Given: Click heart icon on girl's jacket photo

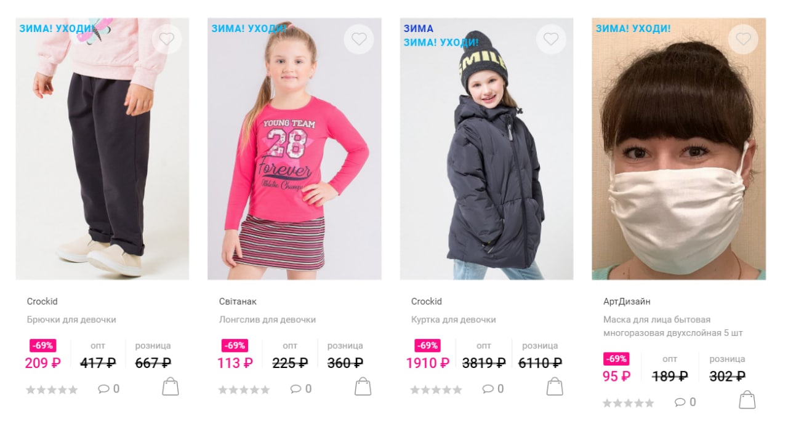Looking at the screenshot, I should point(551,39).
